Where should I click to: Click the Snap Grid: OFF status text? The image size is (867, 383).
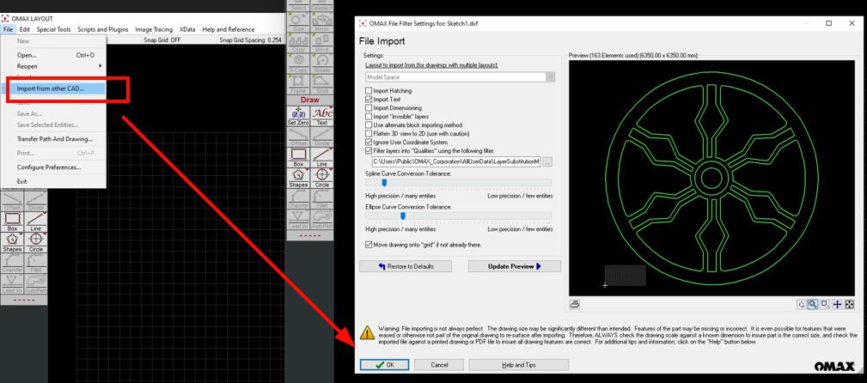pos(162,40)
